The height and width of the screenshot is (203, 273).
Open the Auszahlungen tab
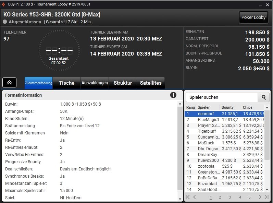[x=95, y=83]
